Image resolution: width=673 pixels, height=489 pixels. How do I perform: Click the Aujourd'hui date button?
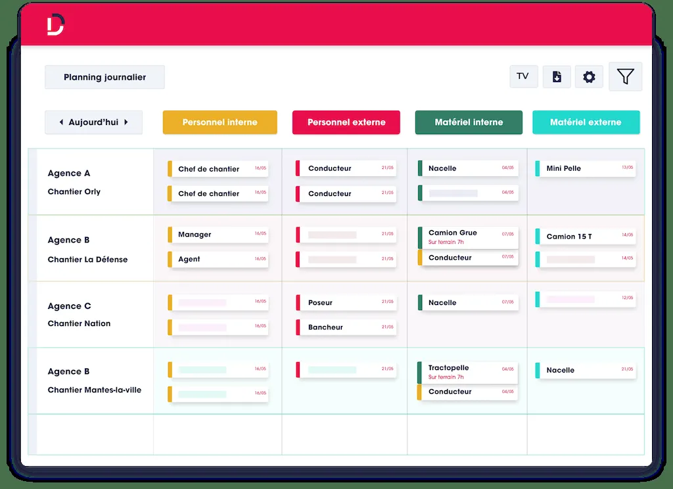93,122
